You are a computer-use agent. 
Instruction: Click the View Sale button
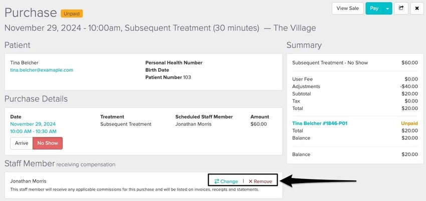(x=347, y=8)
